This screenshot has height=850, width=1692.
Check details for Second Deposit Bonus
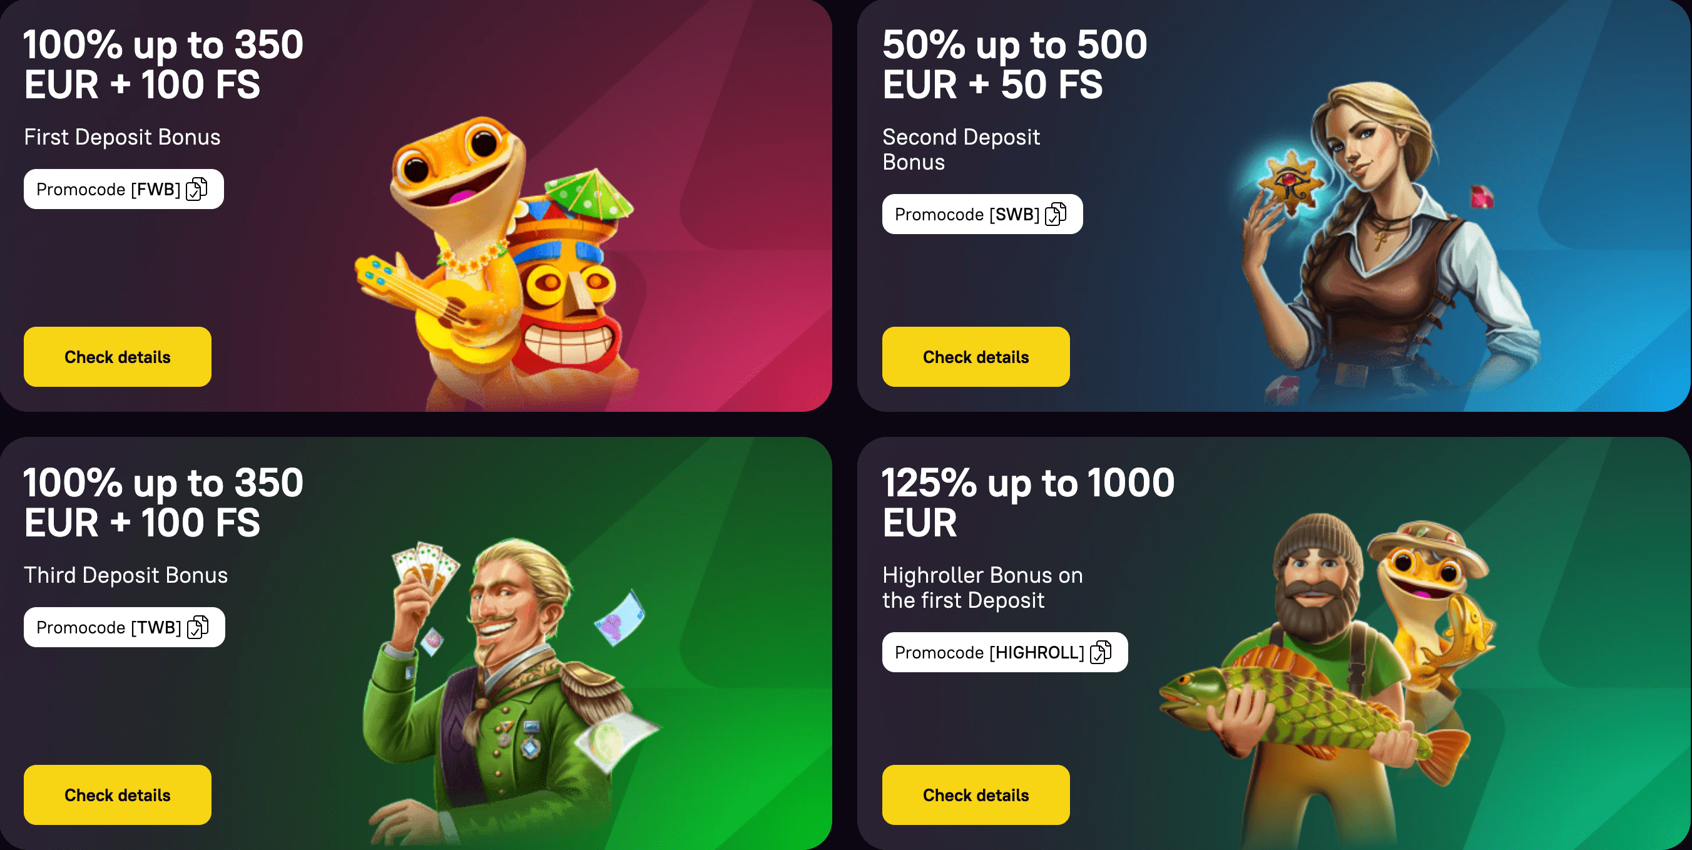[976, 357]
